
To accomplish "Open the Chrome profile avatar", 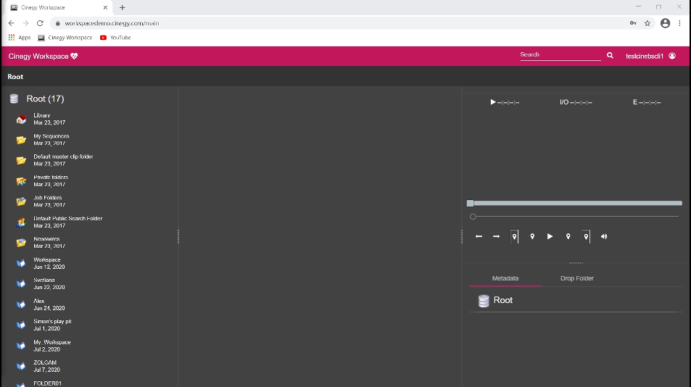I will point(665,23).
